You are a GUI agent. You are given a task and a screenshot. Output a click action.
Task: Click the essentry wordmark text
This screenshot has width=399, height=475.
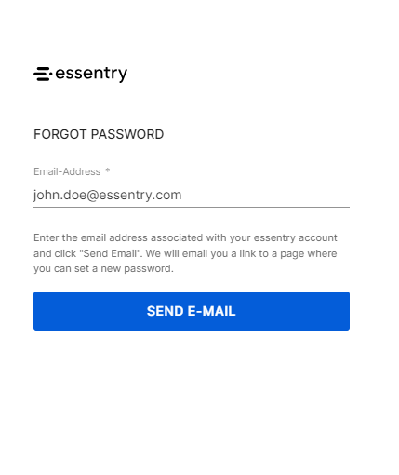[91, 75]
